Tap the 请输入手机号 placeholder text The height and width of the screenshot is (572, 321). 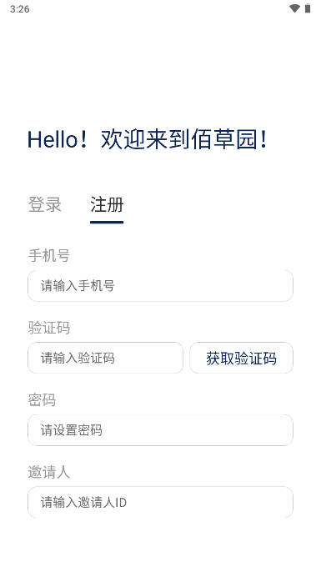[78, 286]
